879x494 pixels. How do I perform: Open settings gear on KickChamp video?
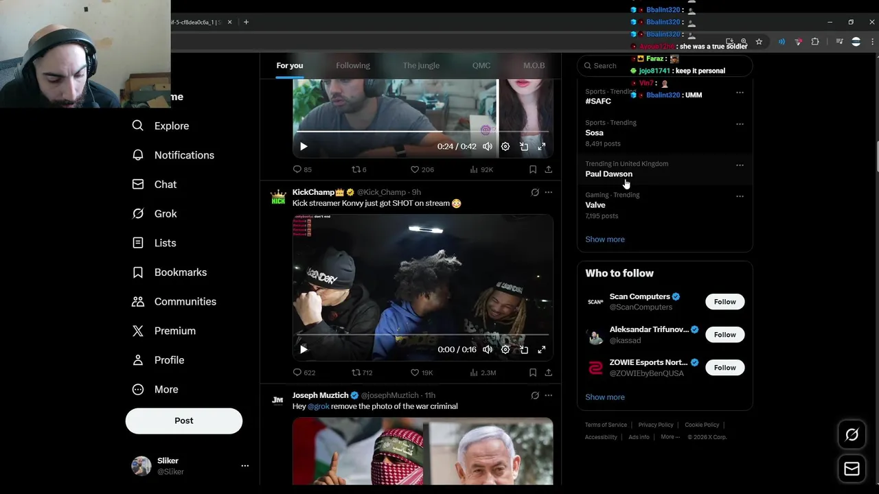pos(505,349)
